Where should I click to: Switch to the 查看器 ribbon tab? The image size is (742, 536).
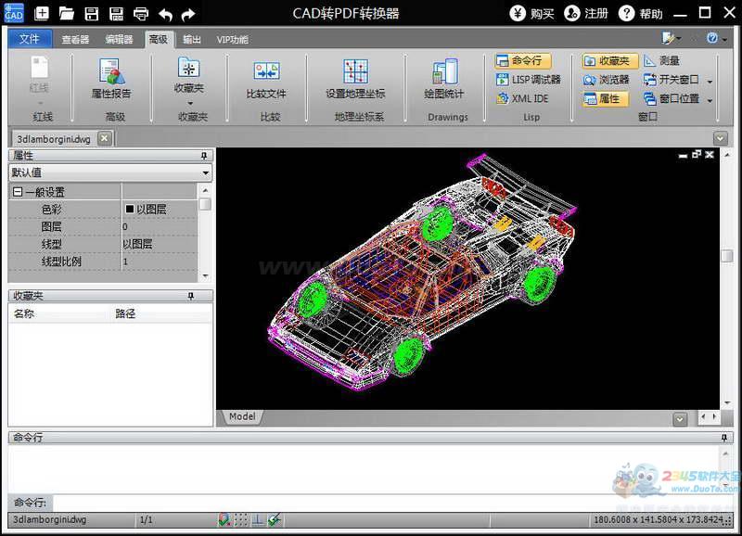point(75,39)
